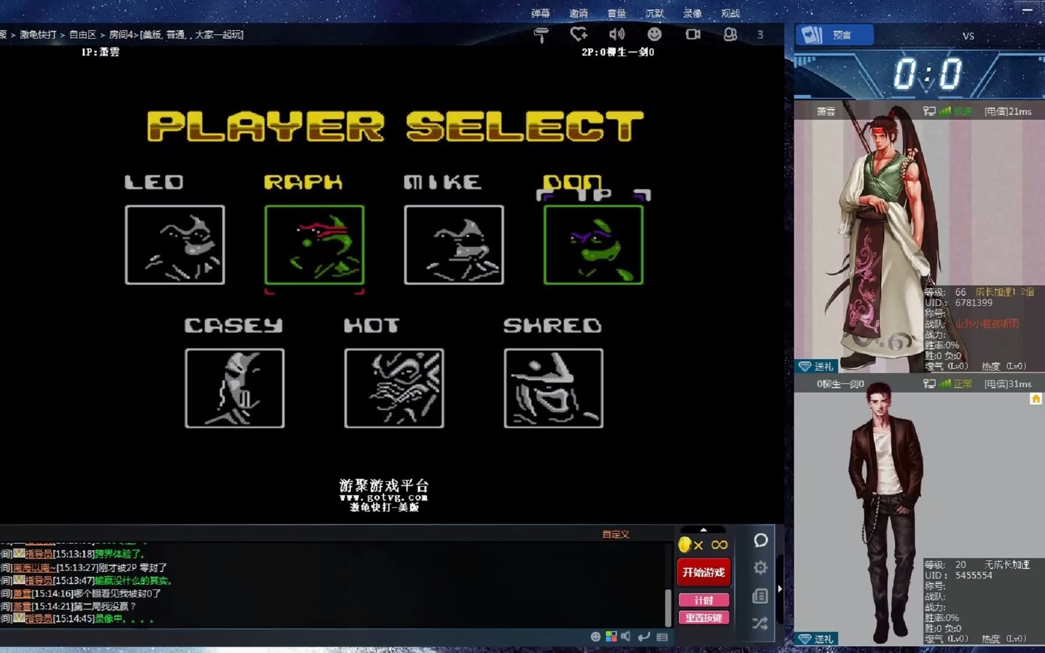Click the infinity coin count
The width and height of the screenshot is (1045, 653).
(719, 545)
